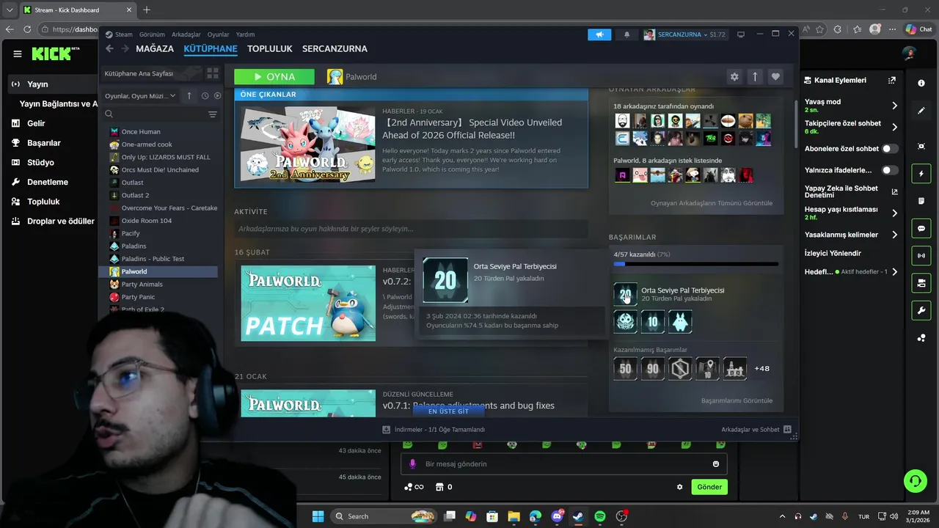The image size is (939, 528).
Task: Click the chat bubble icon in Kick rail
Action: pyautogui.click(x=921, y=229)
